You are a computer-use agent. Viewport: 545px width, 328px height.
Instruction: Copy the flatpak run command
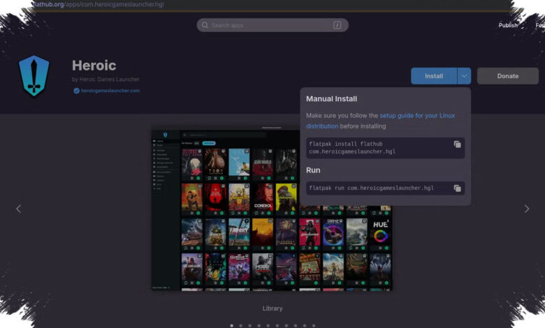458,188
